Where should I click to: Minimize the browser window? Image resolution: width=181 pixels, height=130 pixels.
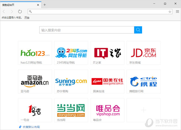[x=154, y=4]
